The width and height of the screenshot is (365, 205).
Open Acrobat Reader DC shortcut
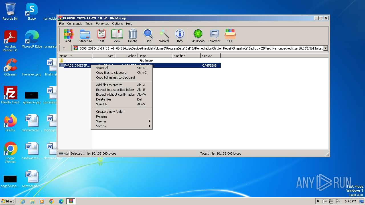tap(10, 41)
